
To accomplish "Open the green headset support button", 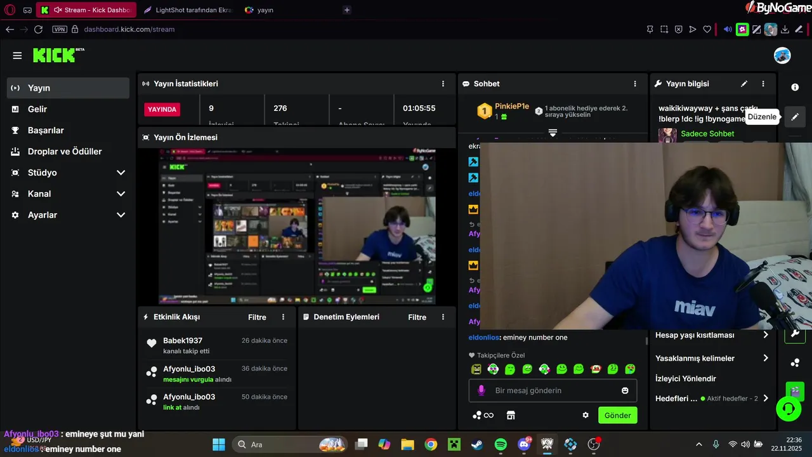I will (789, 408).
